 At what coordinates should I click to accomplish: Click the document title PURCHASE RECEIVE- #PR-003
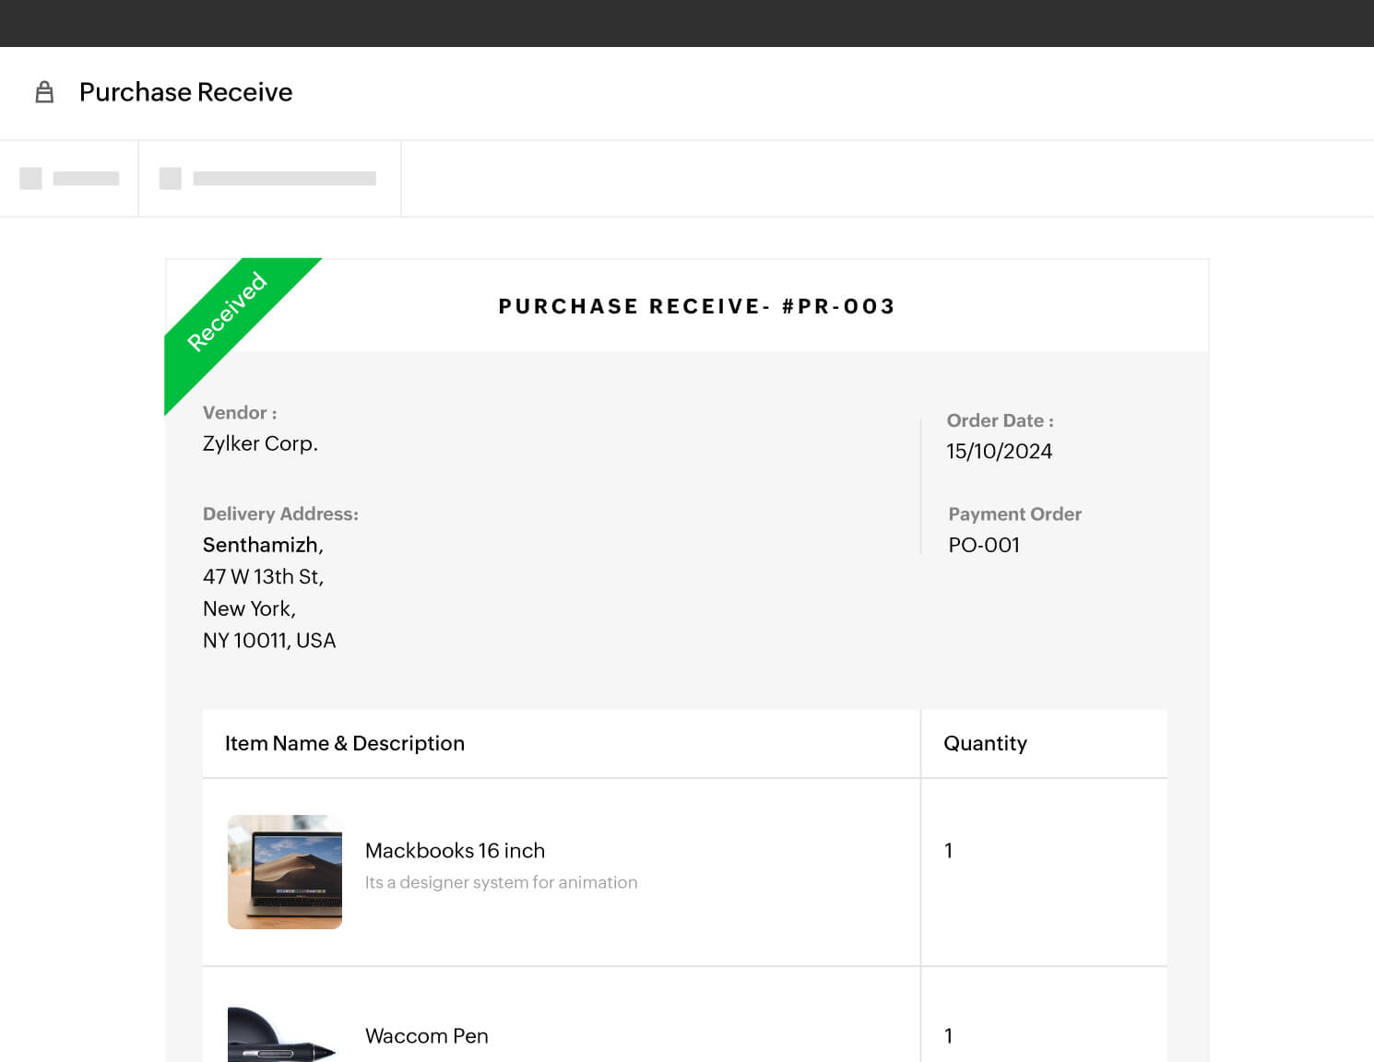pyautogui.click(x=696, y=306)
